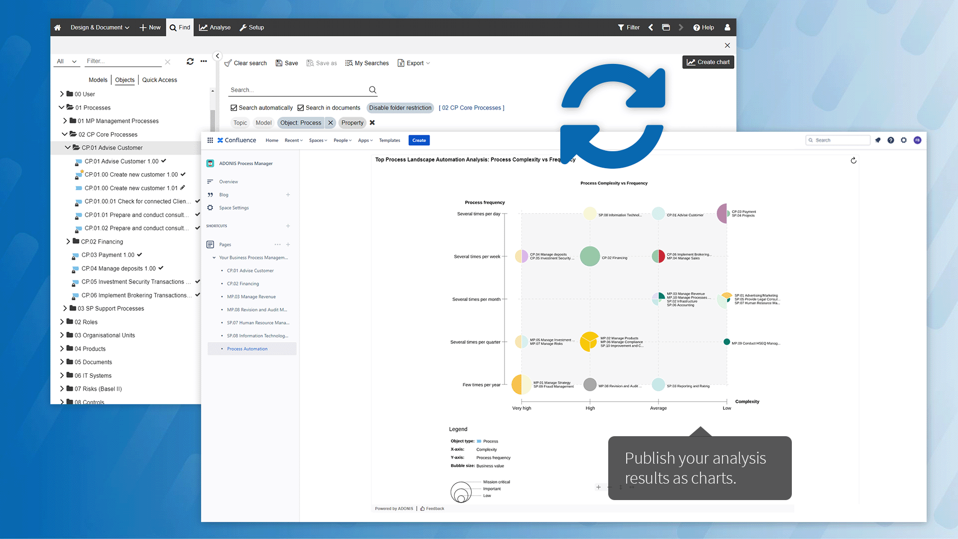
Task: Open the Export dropdown
Action: click(x=414, y=63)
